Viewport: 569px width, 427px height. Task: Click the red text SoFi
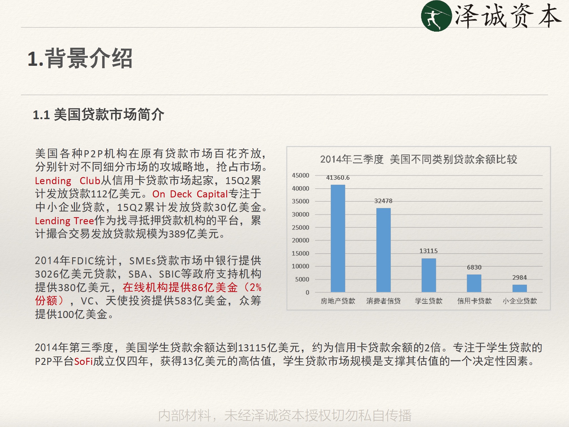point(84,361)
